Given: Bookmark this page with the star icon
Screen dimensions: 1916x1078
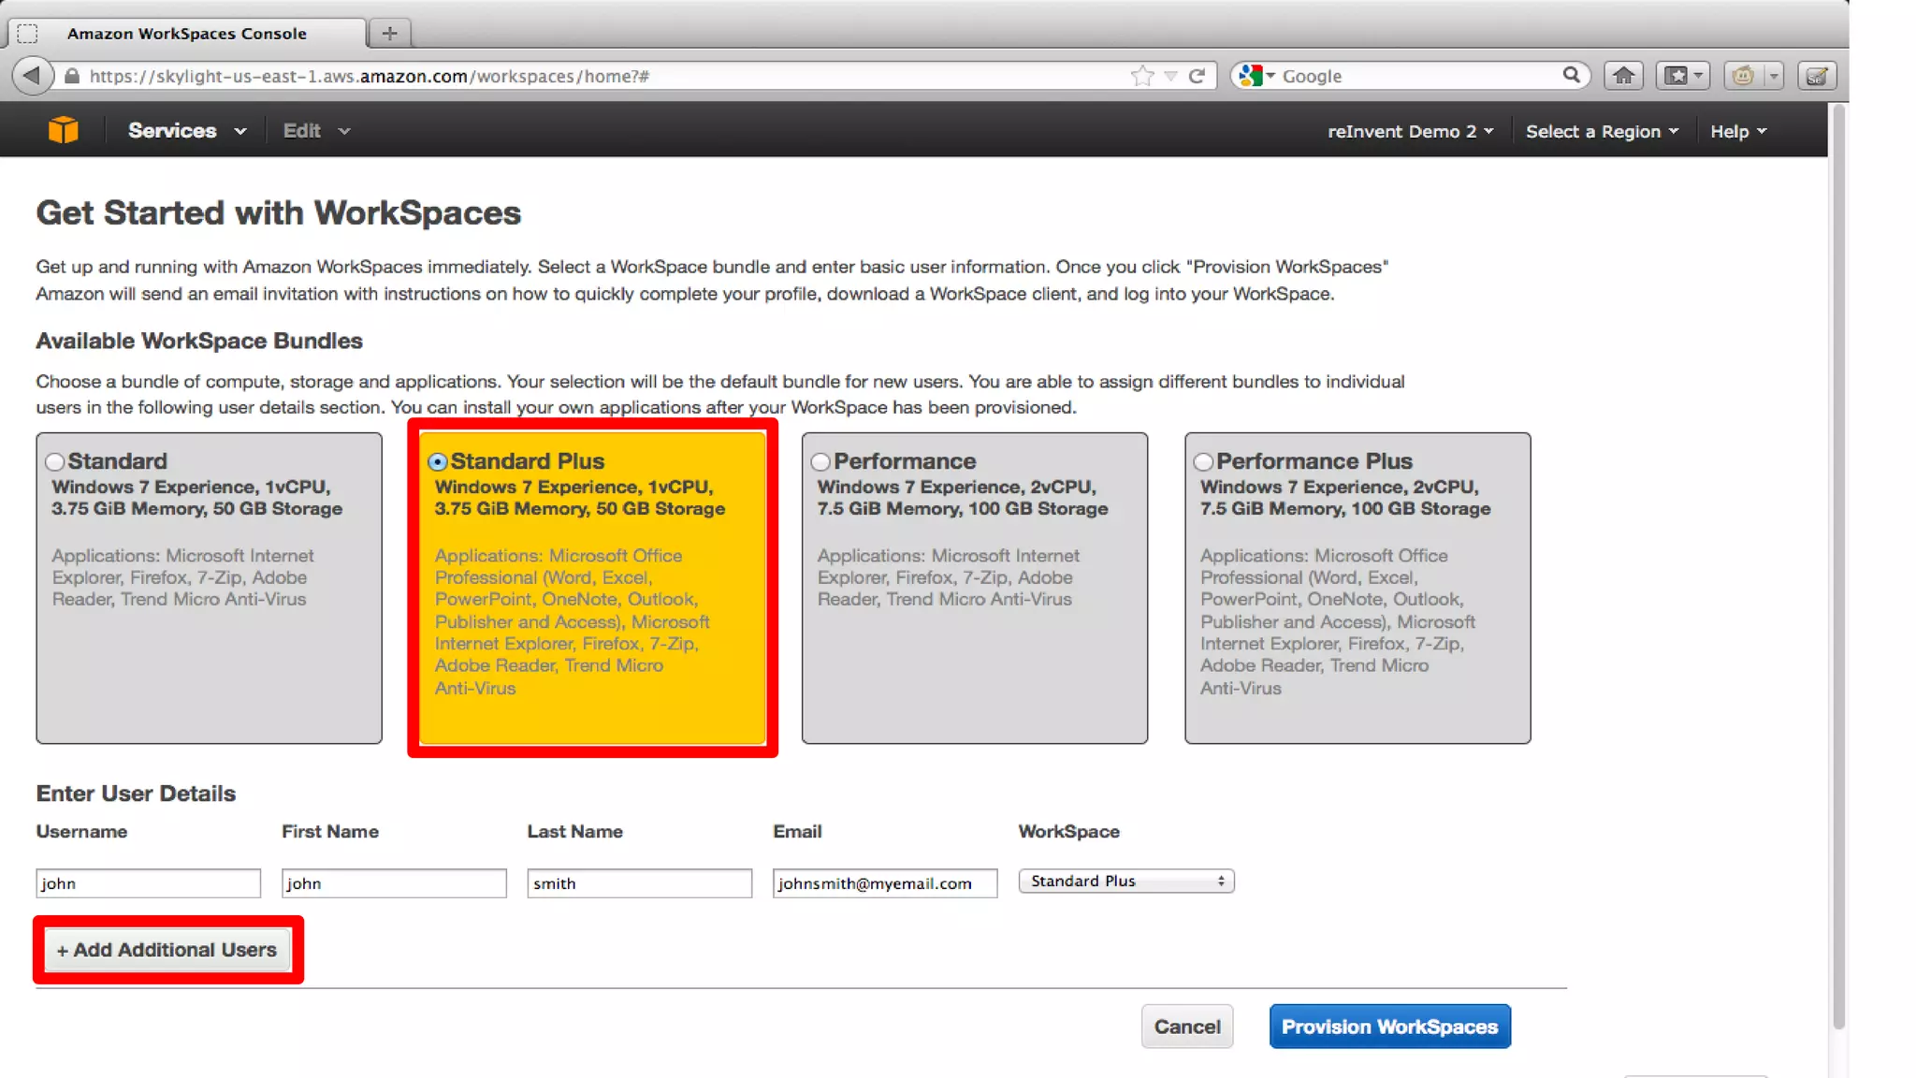Looking at the screenshot, I should click(x=1141, y=76).
